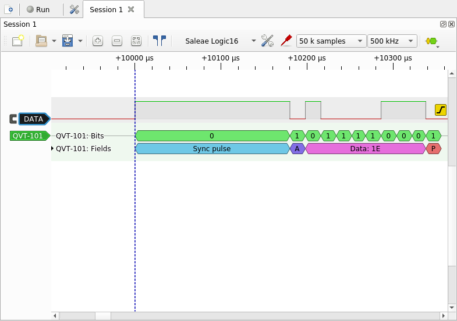Screen dimensions: 457x321
Task: Open the 500 kHz sample rate dropdown
Action: coord(393,41)
